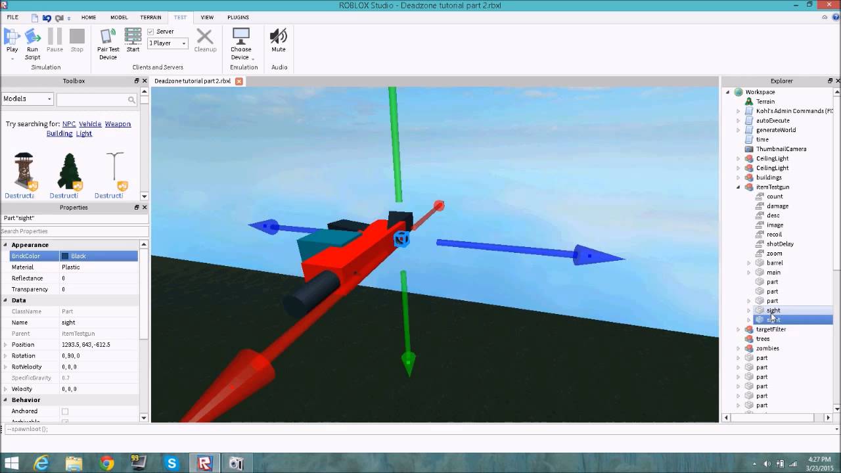Screen dimensions: 841x473
Task: Click the Run Script icon
Action: click(33, 37)
